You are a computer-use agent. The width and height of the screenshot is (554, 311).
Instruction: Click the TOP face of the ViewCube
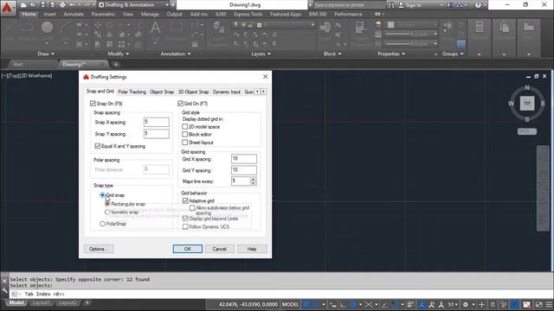[x=527, y=104]
